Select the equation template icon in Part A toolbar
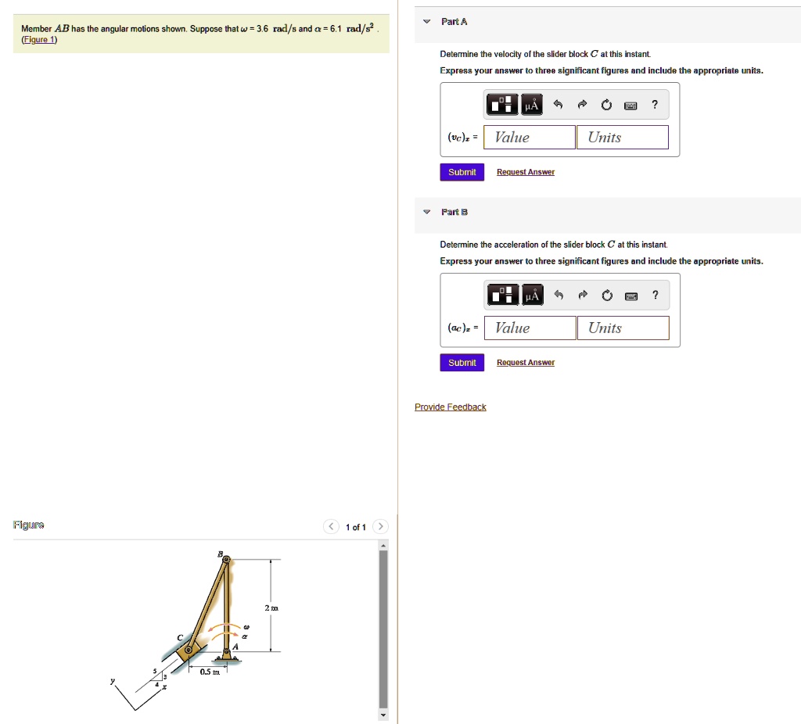This screenshot has height=724, width=801. click(501, 104)
